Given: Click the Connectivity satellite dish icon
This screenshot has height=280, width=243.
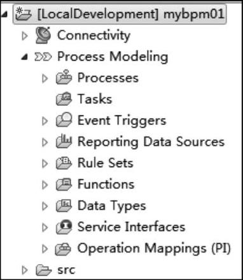Looking at the screenshot, I should tap(43, 35).
